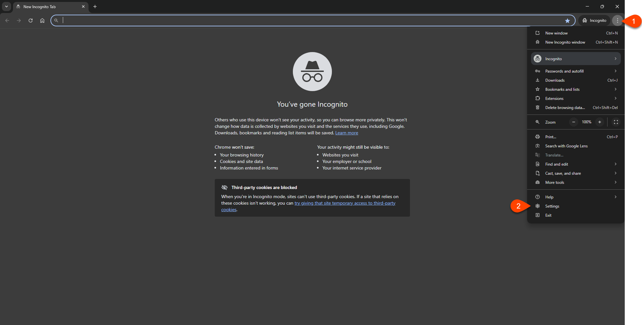Expand the Incognito submenu row
This screenshot has height=325, width=642.
point(576,59)
